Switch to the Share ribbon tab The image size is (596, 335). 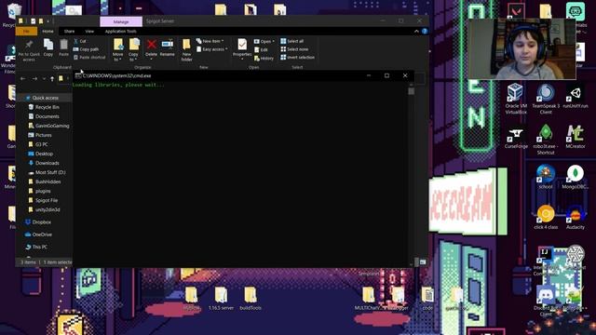click(69, 31)
